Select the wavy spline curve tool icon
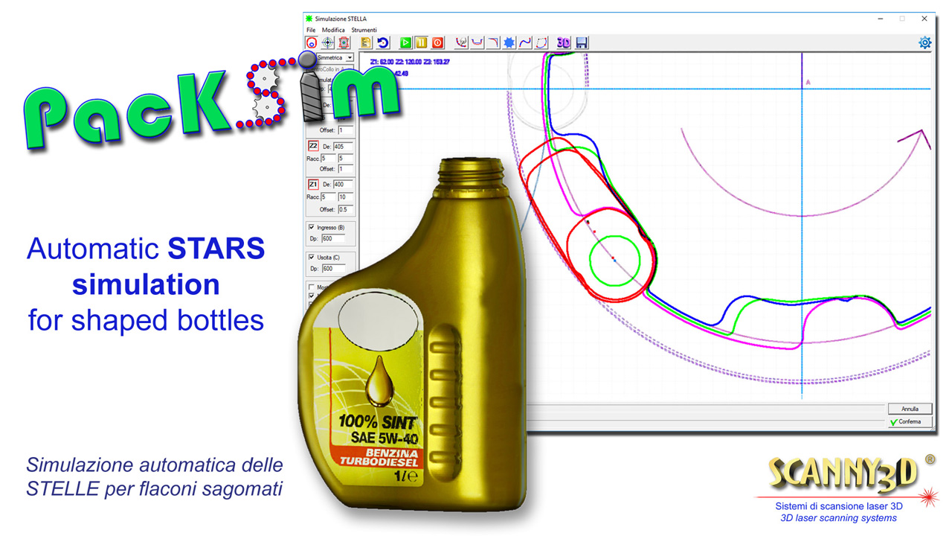Screen dimensions: 952x536 tap(525, 43)
